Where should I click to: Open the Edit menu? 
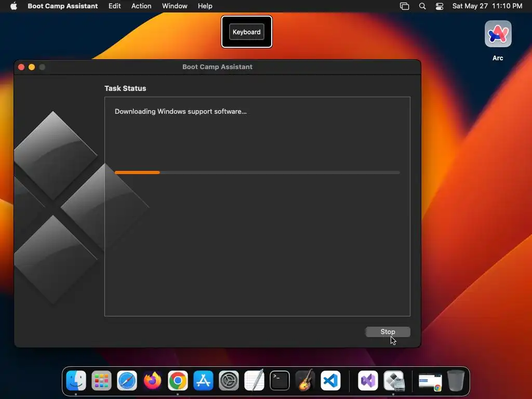point(114,6)
